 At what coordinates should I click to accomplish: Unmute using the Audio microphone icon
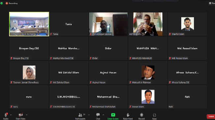(x=6, y=115)
